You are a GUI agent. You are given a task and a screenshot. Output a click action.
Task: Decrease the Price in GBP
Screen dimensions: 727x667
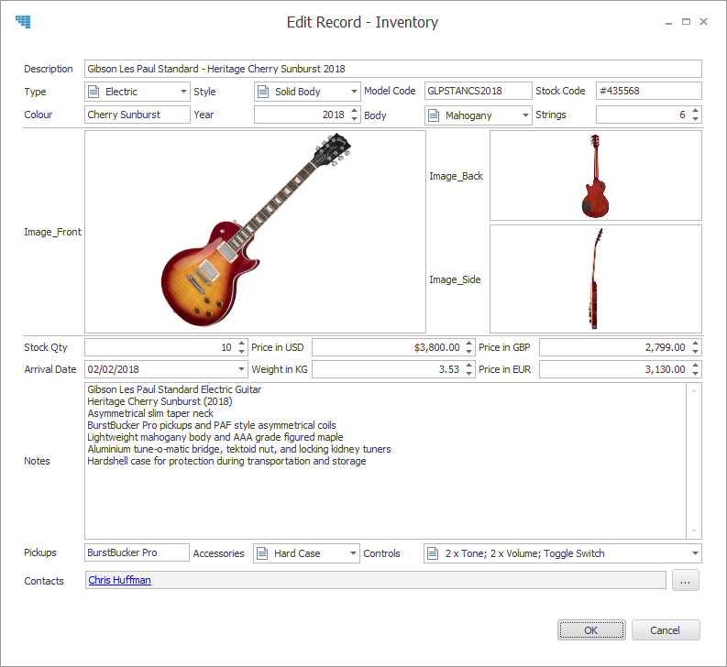pos(695,351)
